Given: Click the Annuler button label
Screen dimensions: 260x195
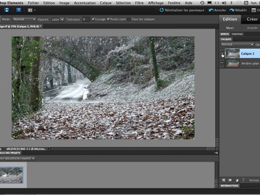Looking at the screenshot, I should [x=220, y=10].
